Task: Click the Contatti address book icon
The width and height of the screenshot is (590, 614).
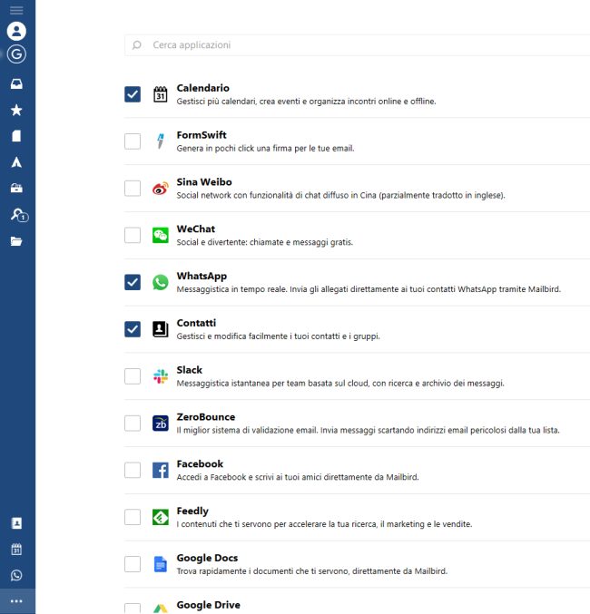Action: click(x=161, y=329)
